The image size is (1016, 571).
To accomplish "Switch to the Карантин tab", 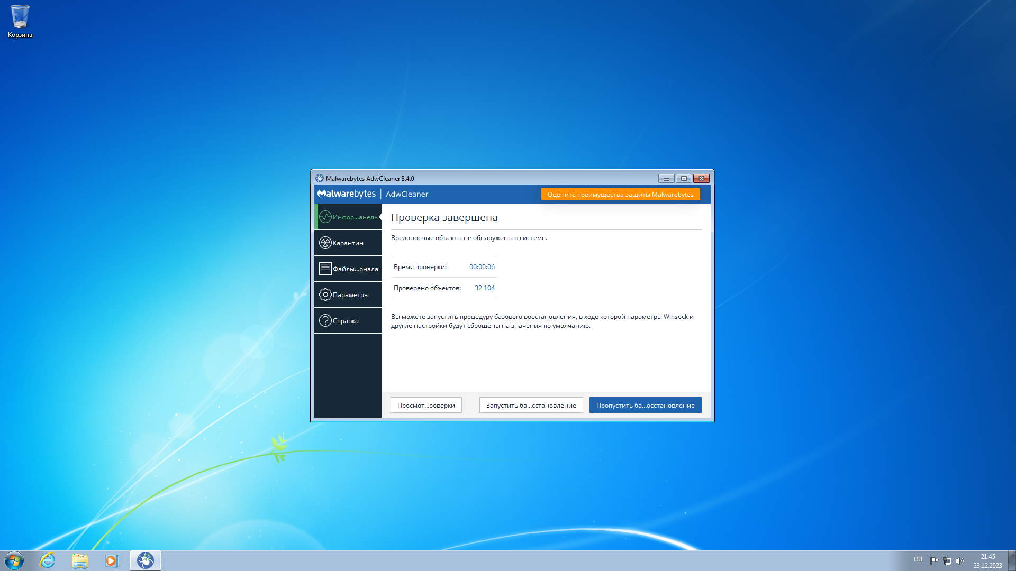I will [348, 243].
